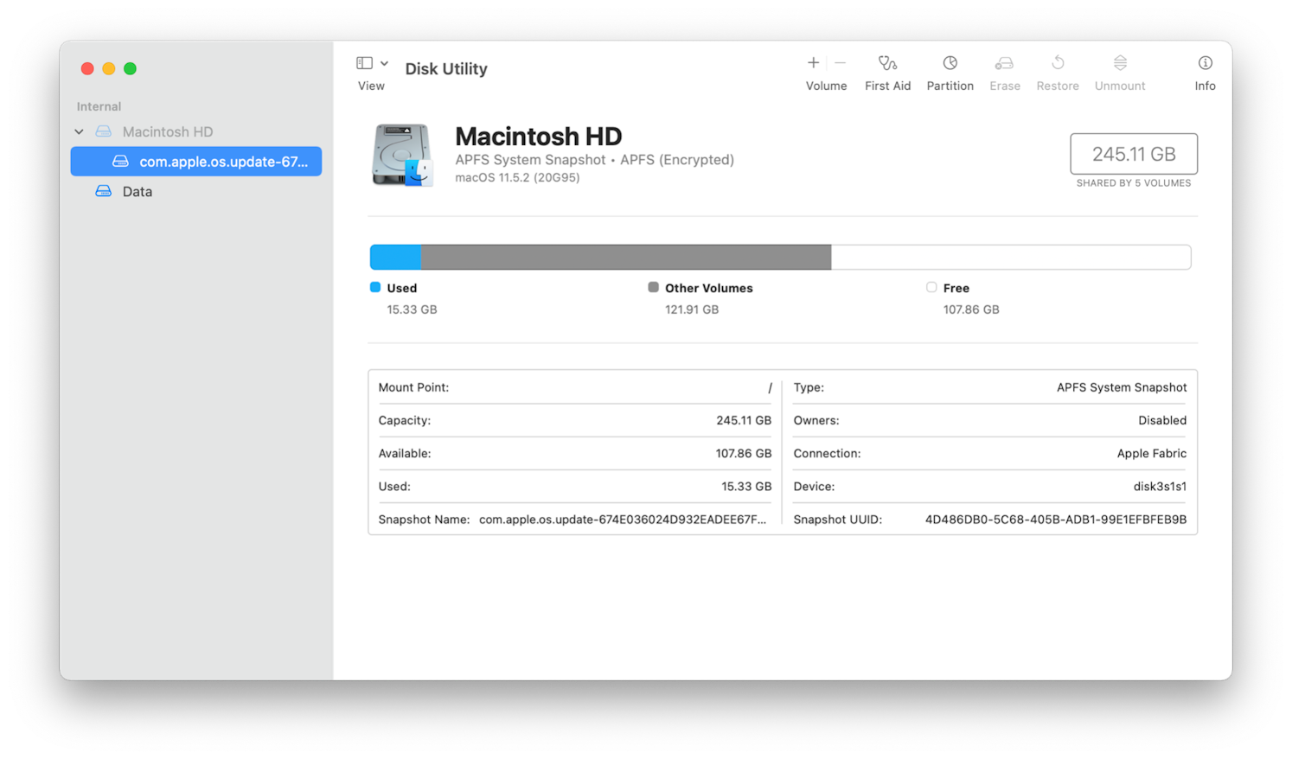Viewport: 1292px width, 759px height.
Task: Click the sidebar layout icon next to View
Action: [x=365, y=62]
